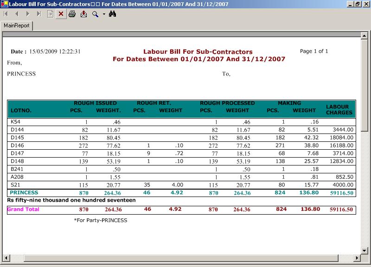Click the Go To Page icon

(x=50, y=14)
